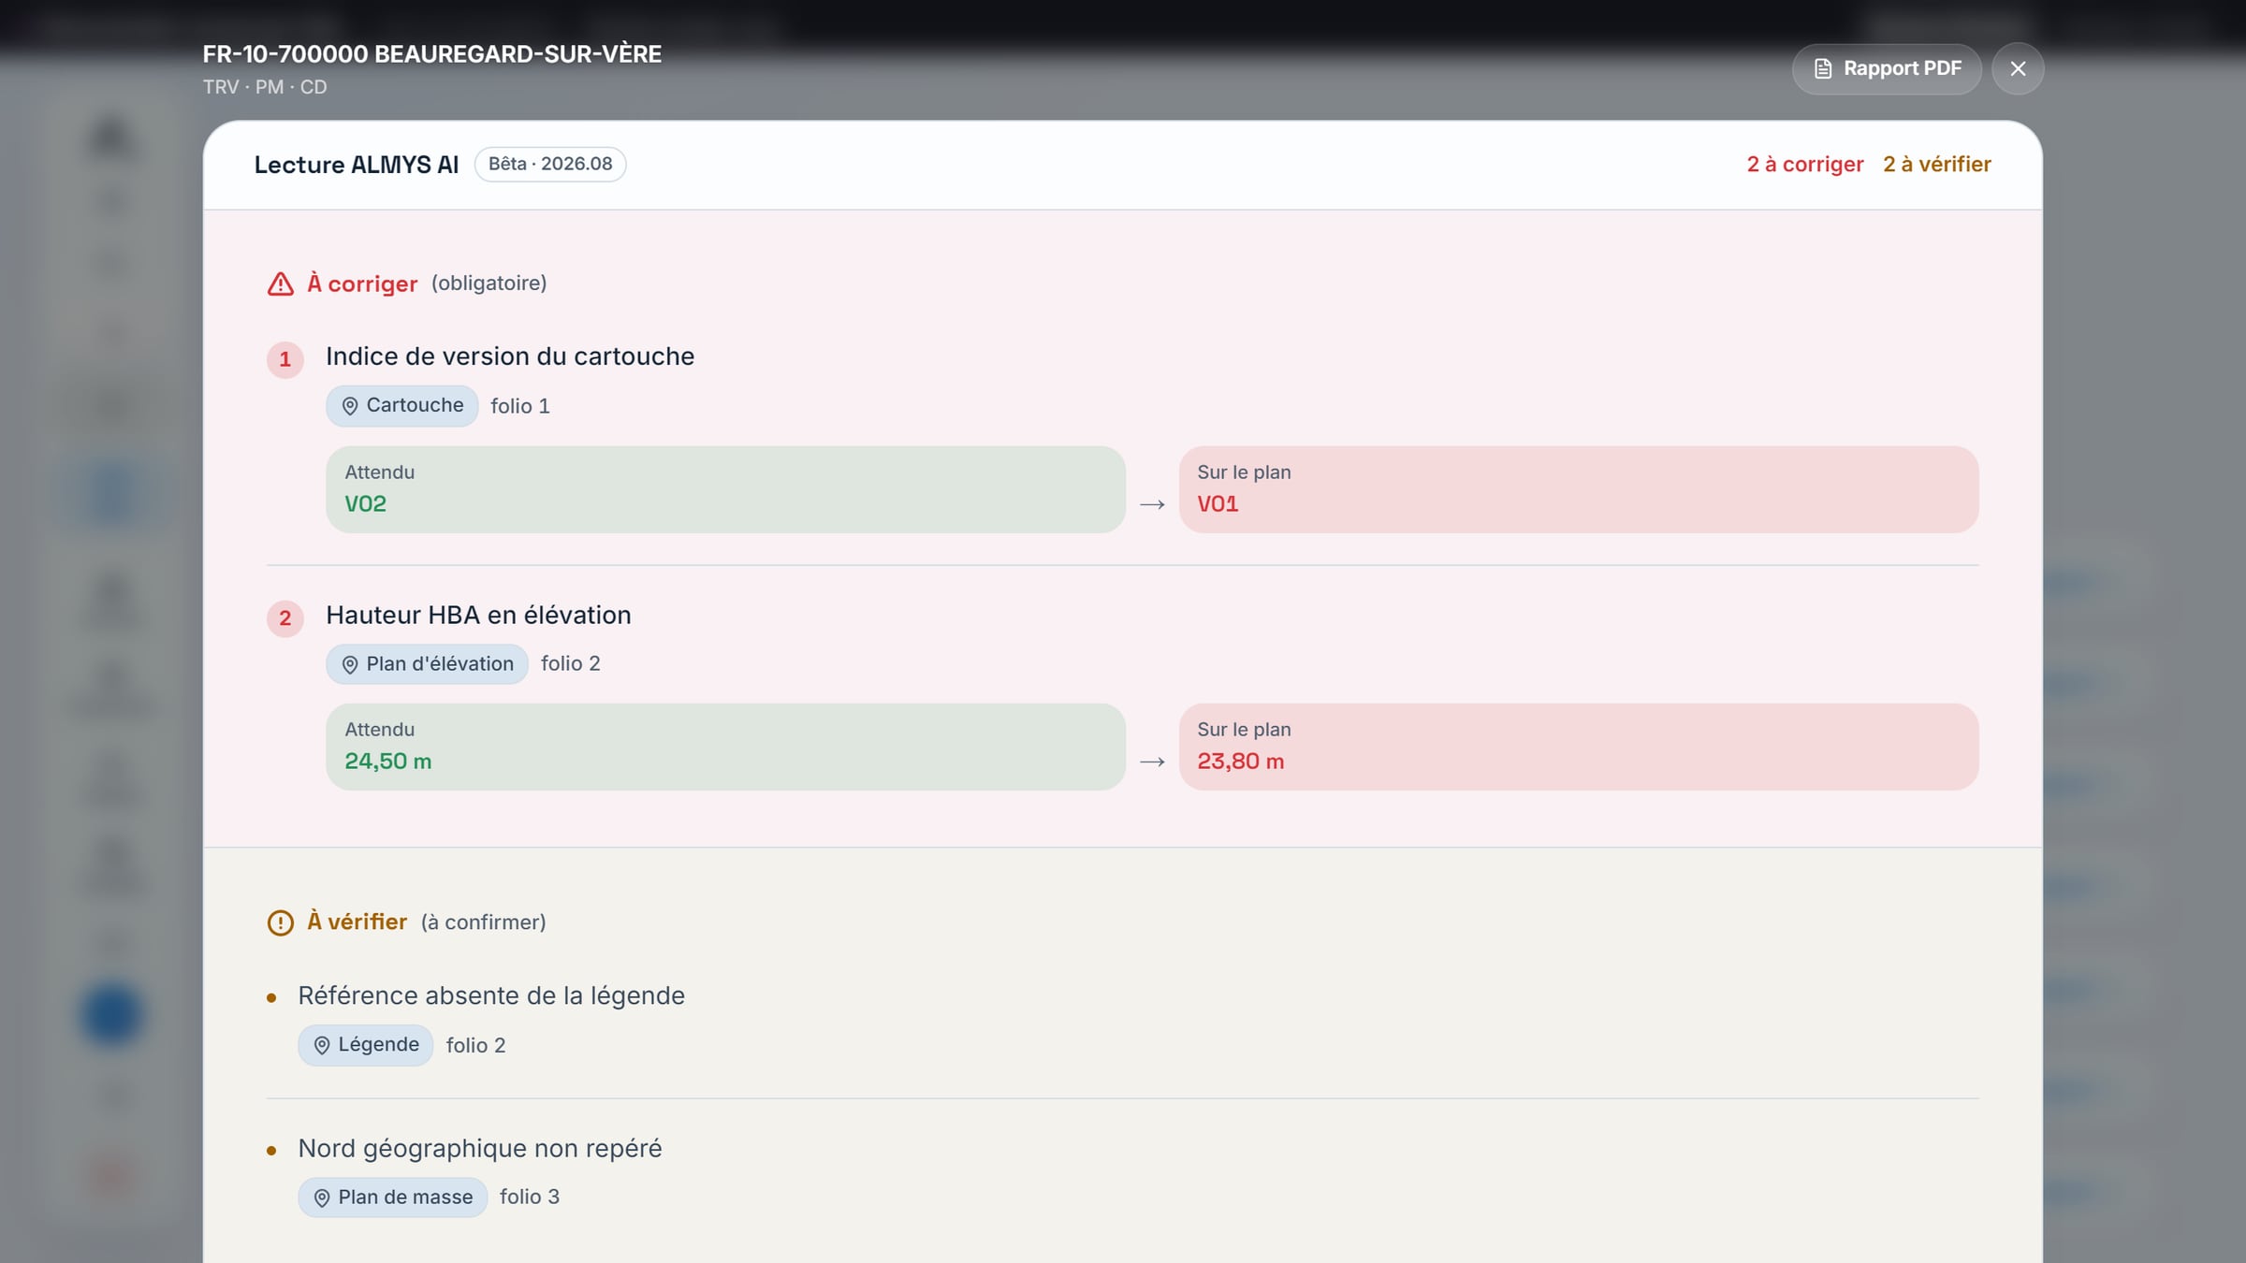This screenshot has width=2246, height=1263.
Task: Click the Bêta 2026.08 version badge
Action: 550,164
